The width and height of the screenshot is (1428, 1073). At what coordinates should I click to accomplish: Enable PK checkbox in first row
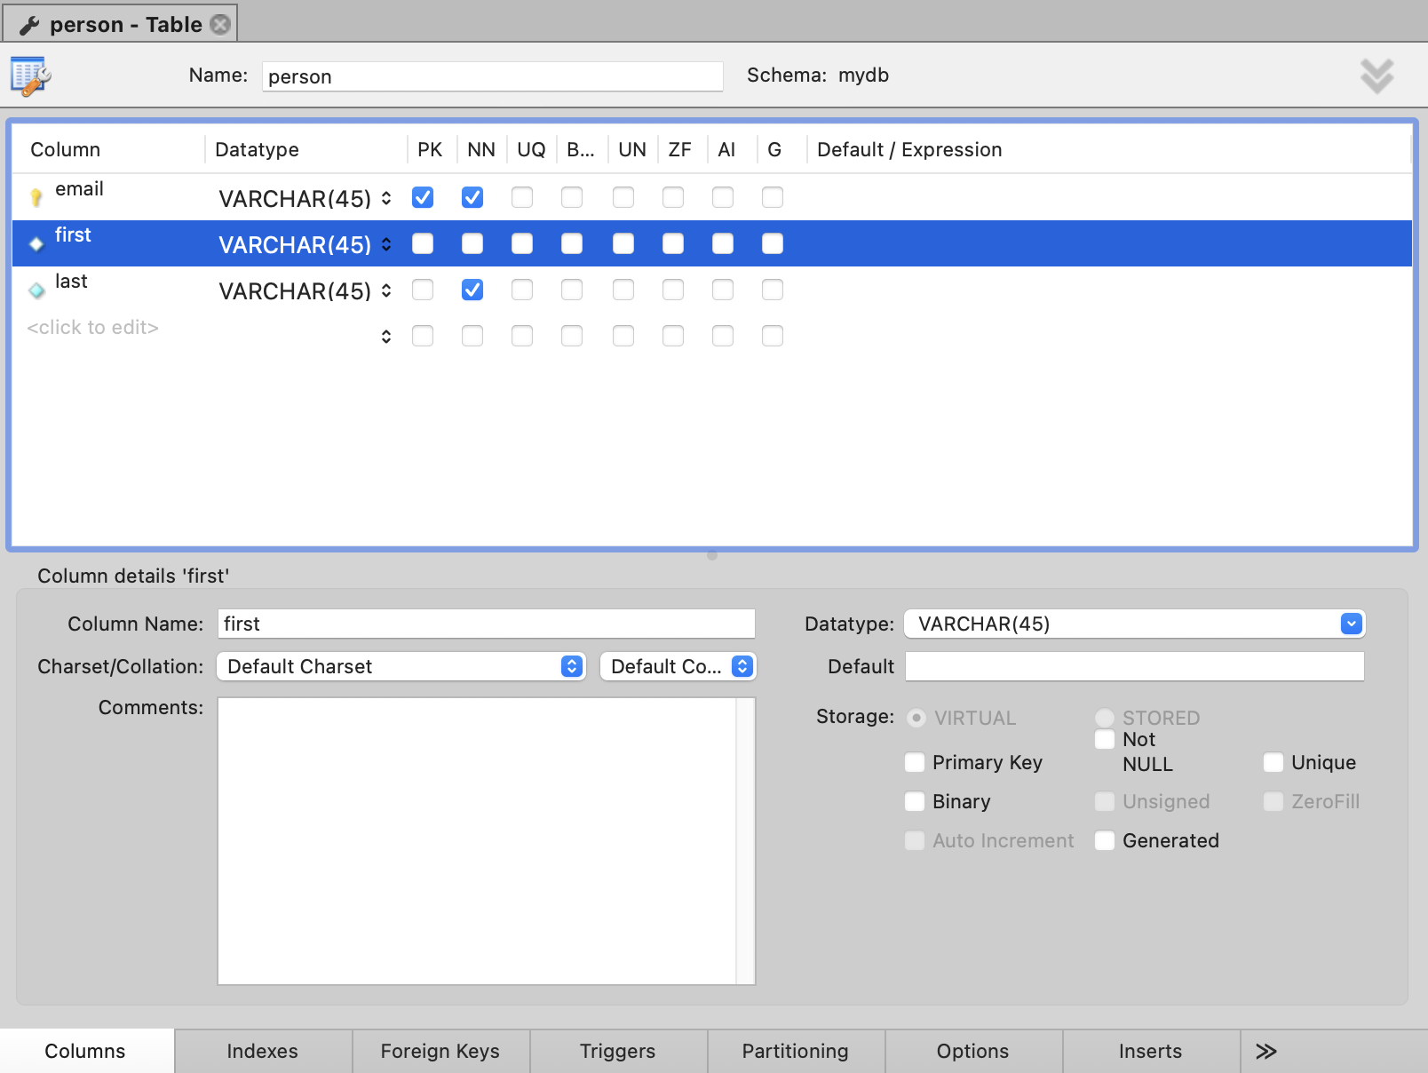(x=423, y=243)
